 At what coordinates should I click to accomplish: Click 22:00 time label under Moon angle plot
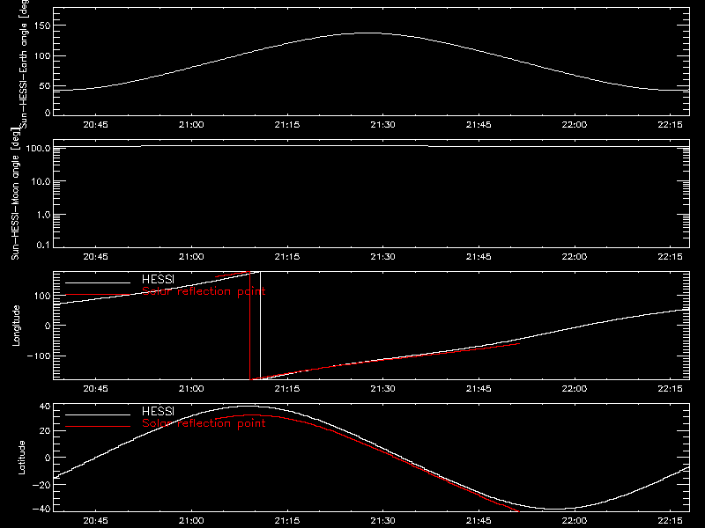575,257
